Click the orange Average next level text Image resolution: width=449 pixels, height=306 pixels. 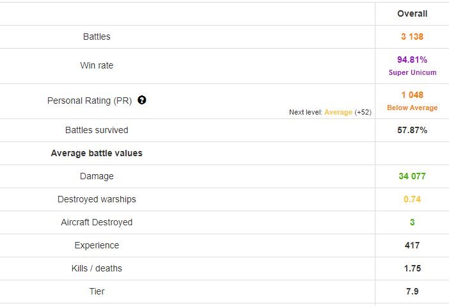click(x=338, y=112)
